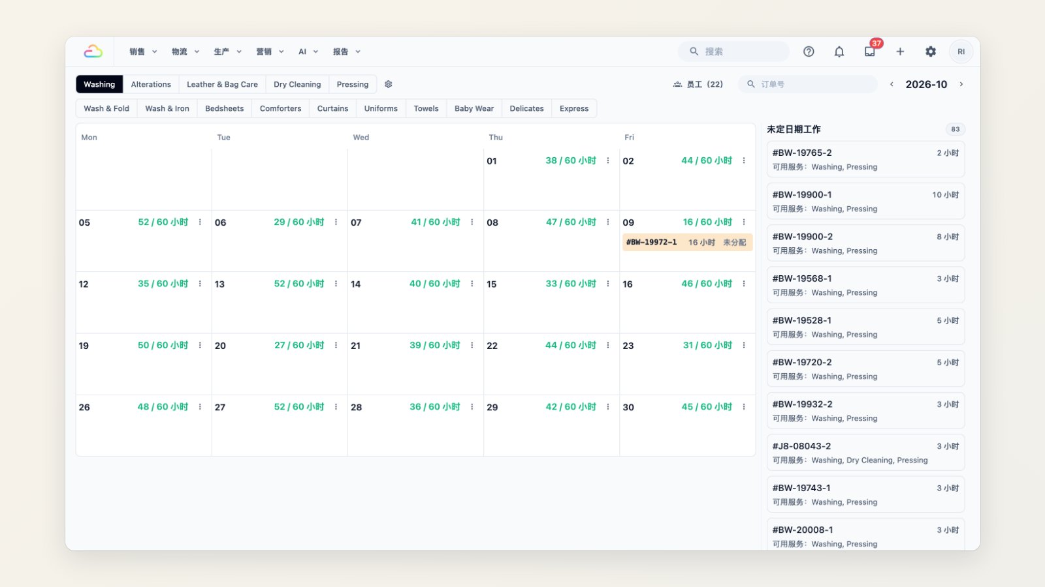
Task: Expand the 物流 menu
Action: pos(185,52)
